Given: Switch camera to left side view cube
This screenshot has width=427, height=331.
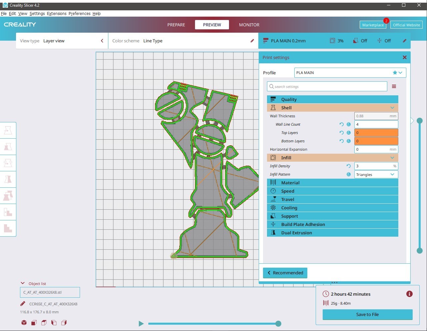Looking at the screenshot, I should [54, 322].
